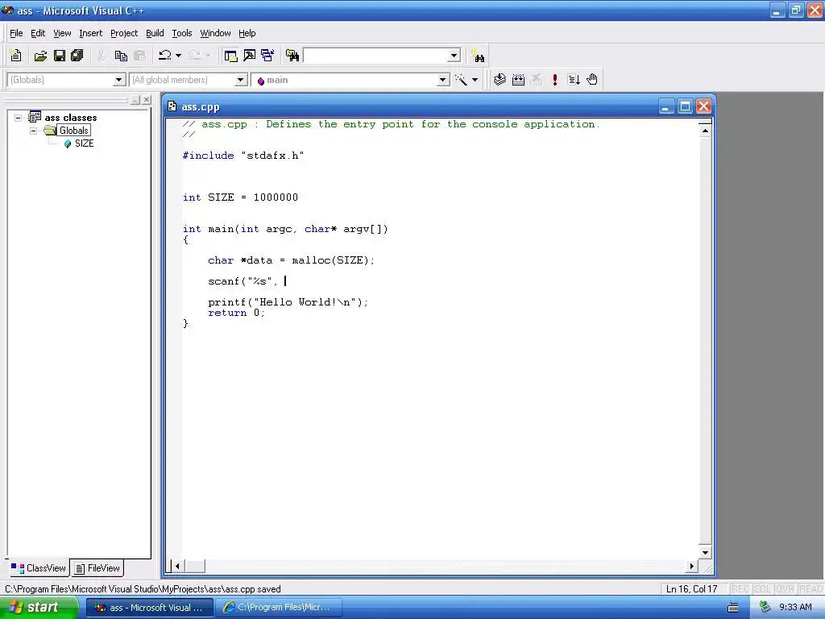Toggle the Workspace window icon
The height and width of the screenshot is (619, 825).
click(230, 56)
